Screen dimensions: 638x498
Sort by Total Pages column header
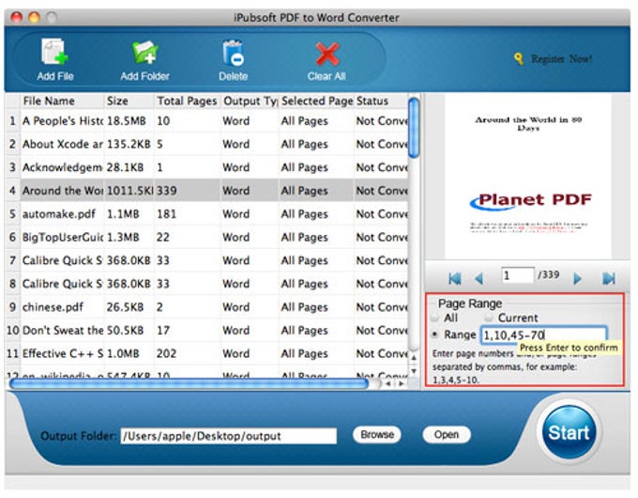(187, 101)
